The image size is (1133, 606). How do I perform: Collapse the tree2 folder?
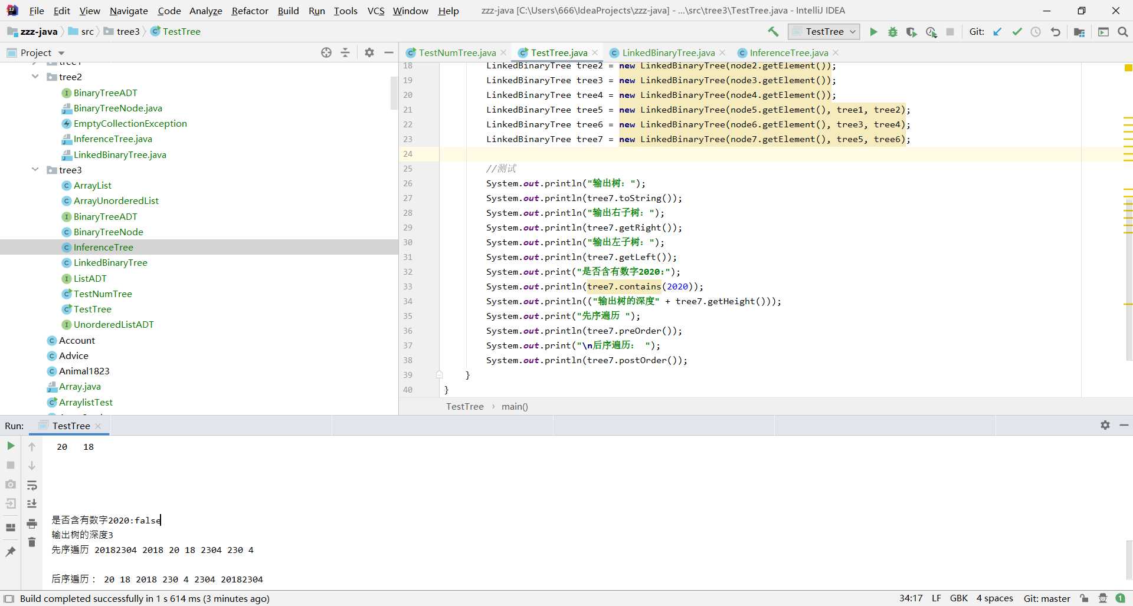(35, 77)
